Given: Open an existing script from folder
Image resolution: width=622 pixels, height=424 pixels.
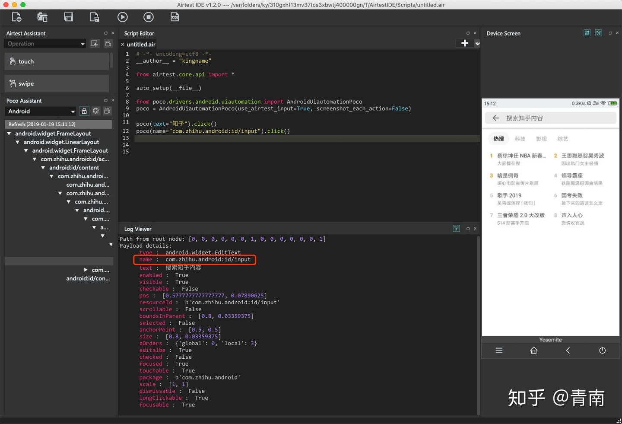Looking at the screenshot, I should [42, 17].
